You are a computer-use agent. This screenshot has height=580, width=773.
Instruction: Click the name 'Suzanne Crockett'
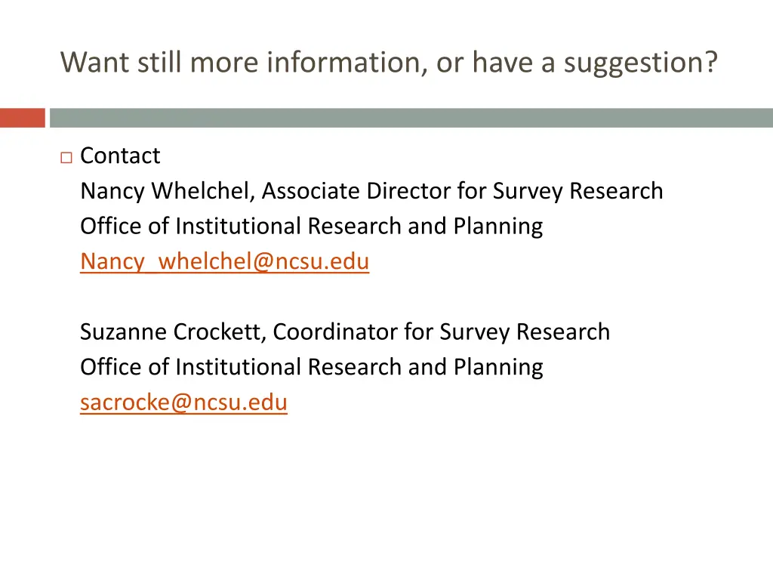173,332
